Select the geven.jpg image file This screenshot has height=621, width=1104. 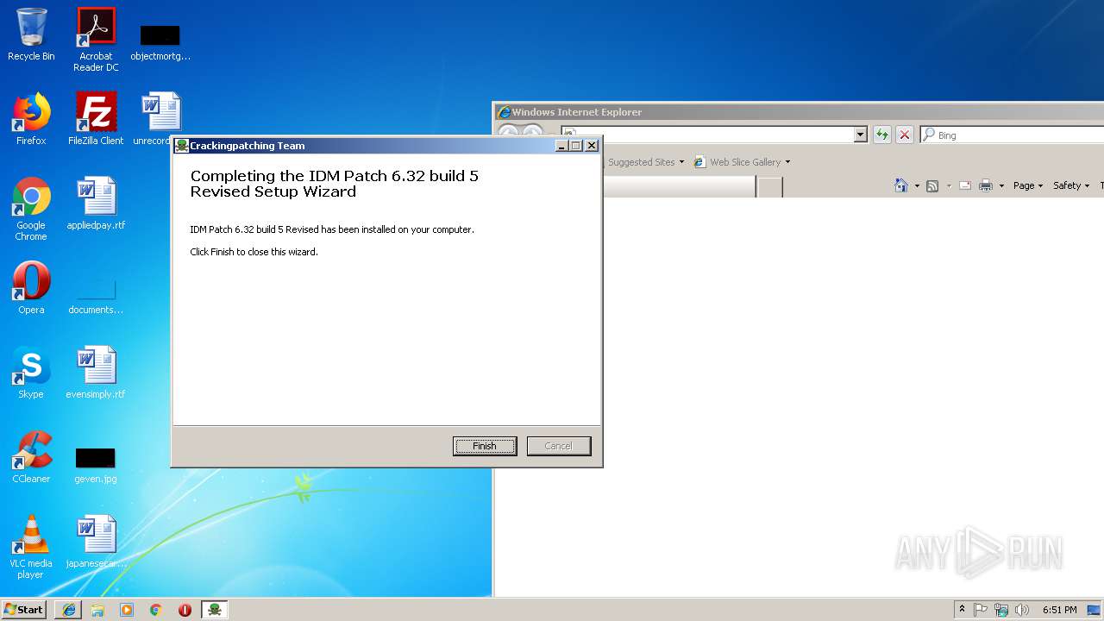pos(96,464)
